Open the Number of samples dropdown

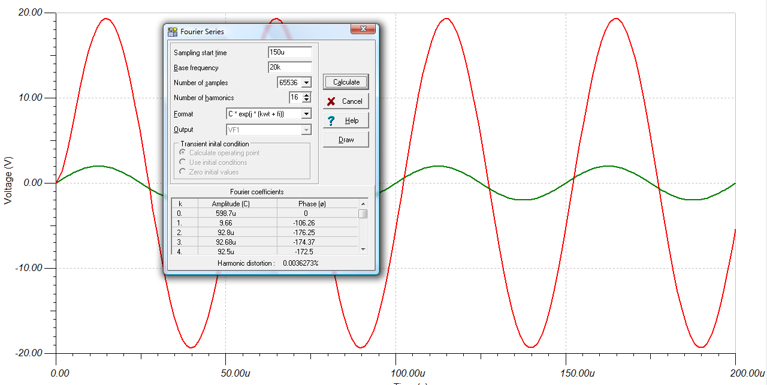(307, 82)
